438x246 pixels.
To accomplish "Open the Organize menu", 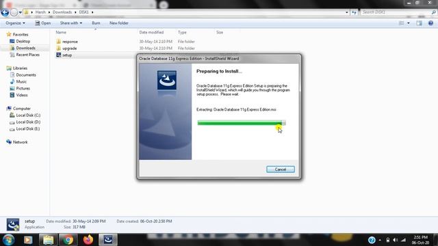I will click(15, 23).
